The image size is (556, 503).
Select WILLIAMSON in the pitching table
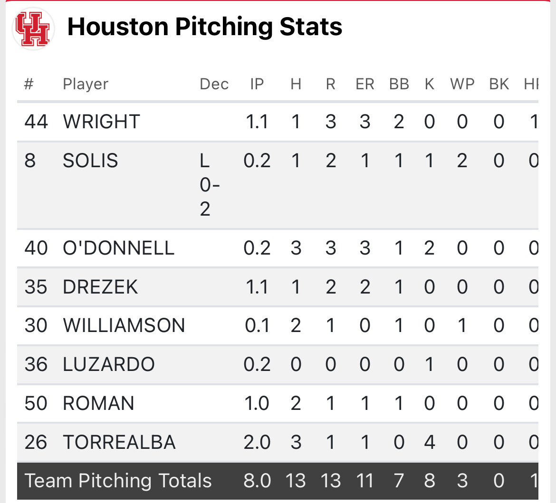124,326
